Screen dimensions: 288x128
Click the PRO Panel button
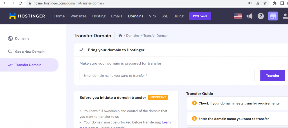(200, 16)
